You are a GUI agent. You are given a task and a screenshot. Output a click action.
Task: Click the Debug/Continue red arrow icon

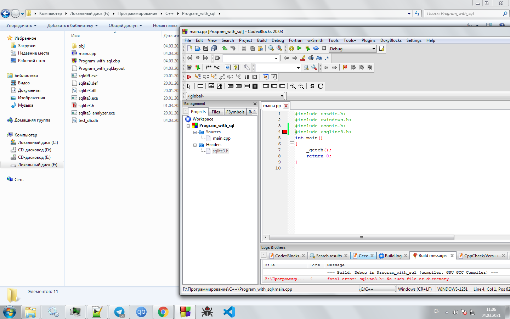[189, 77]
